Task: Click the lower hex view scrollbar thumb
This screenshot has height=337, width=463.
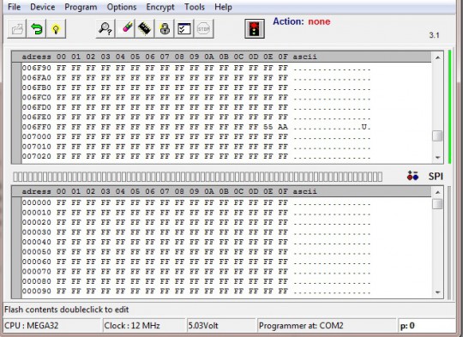Action: [x=437, y=204]
